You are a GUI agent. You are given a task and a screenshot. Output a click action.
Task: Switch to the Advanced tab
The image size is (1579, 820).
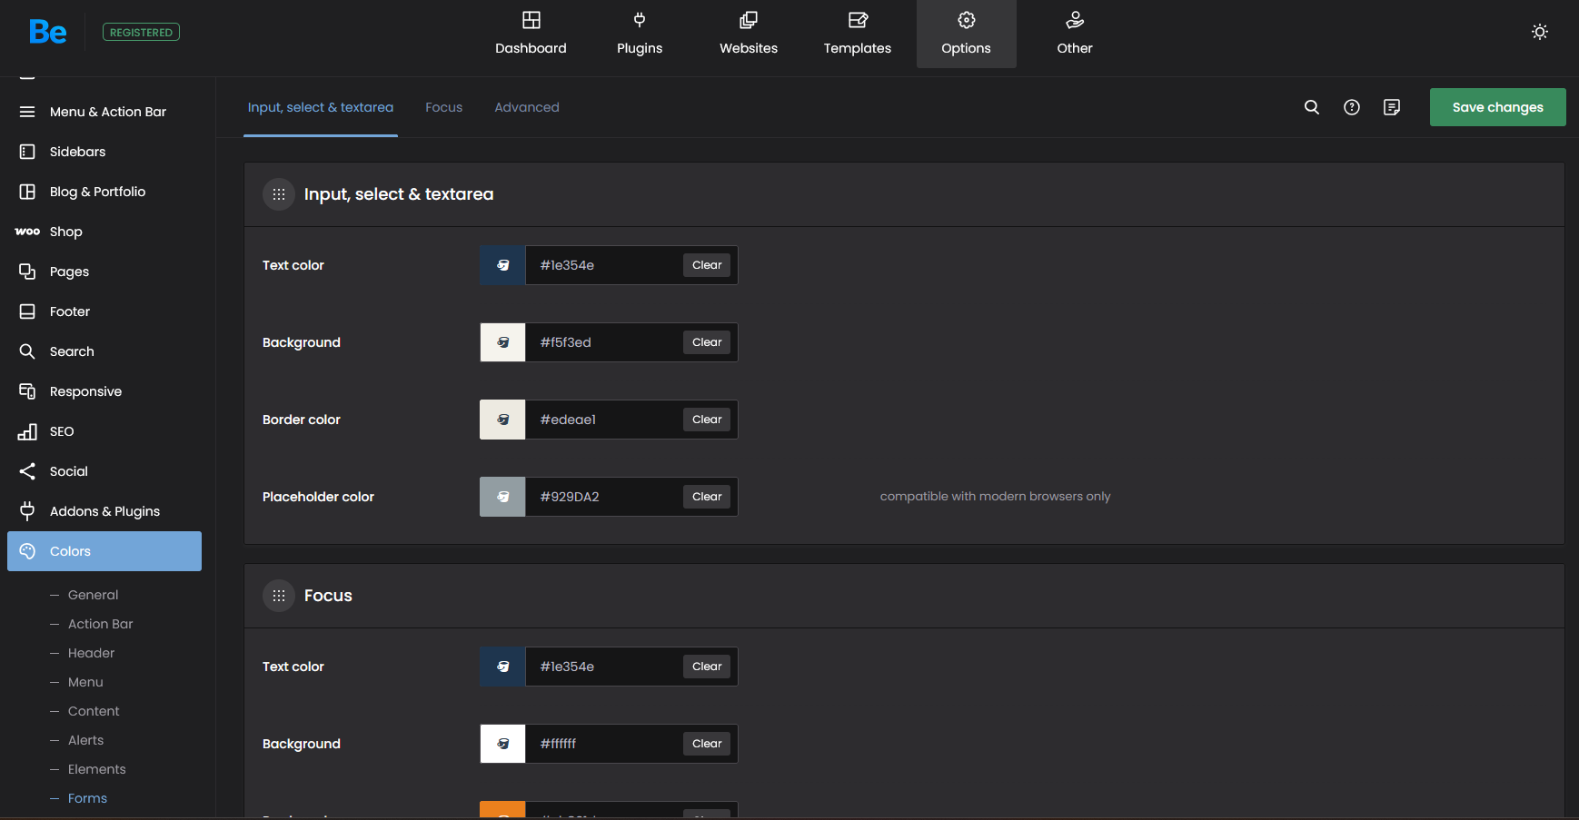[x=527, y=107]
